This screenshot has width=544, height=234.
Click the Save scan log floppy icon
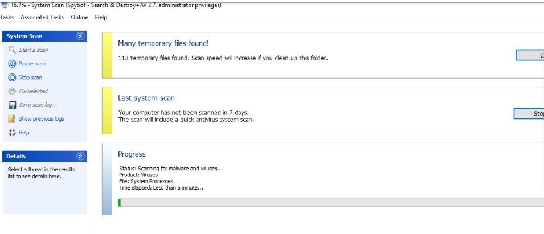point(12,105)
